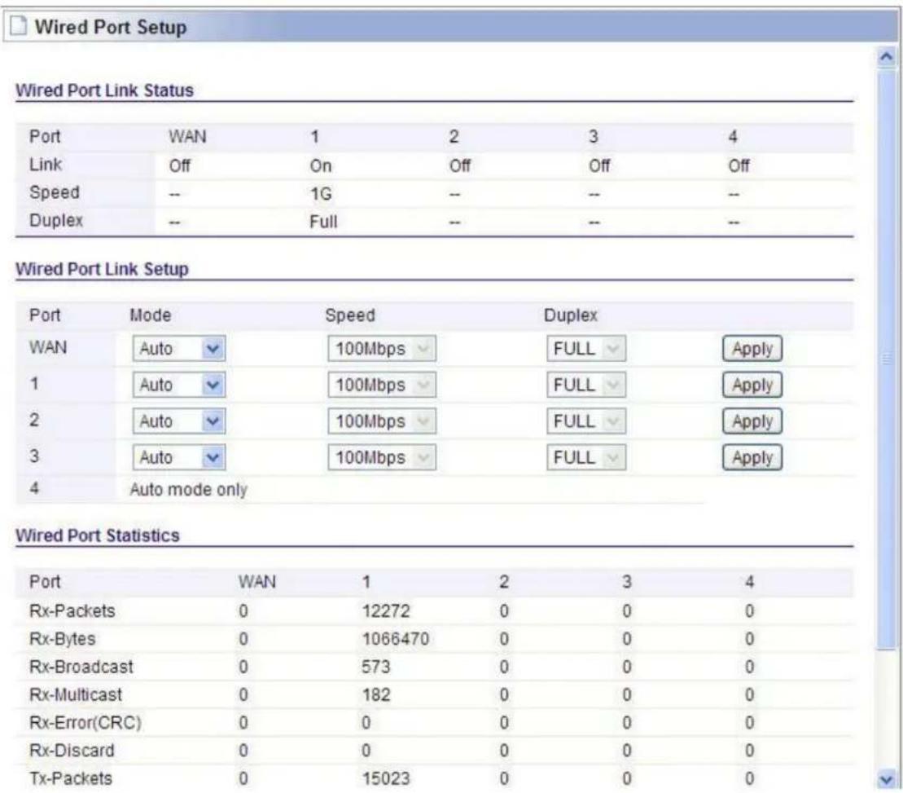Click the port 1 Link value On

click(321, 166)
